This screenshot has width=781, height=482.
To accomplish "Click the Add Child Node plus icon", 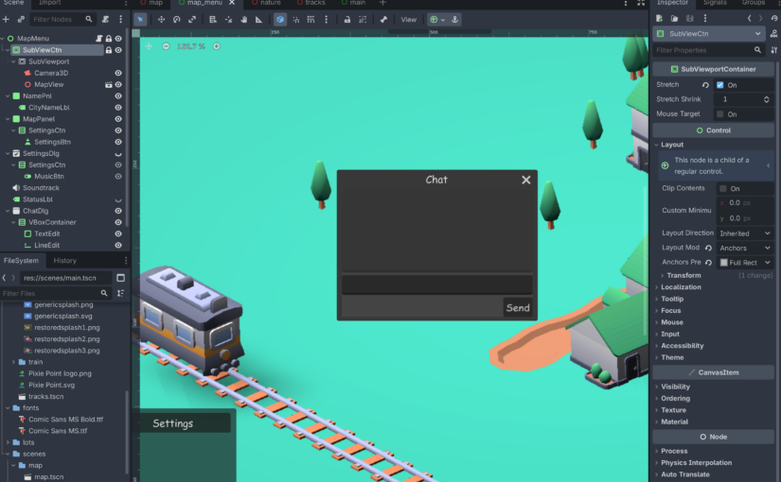I will (x=7, y=19).
